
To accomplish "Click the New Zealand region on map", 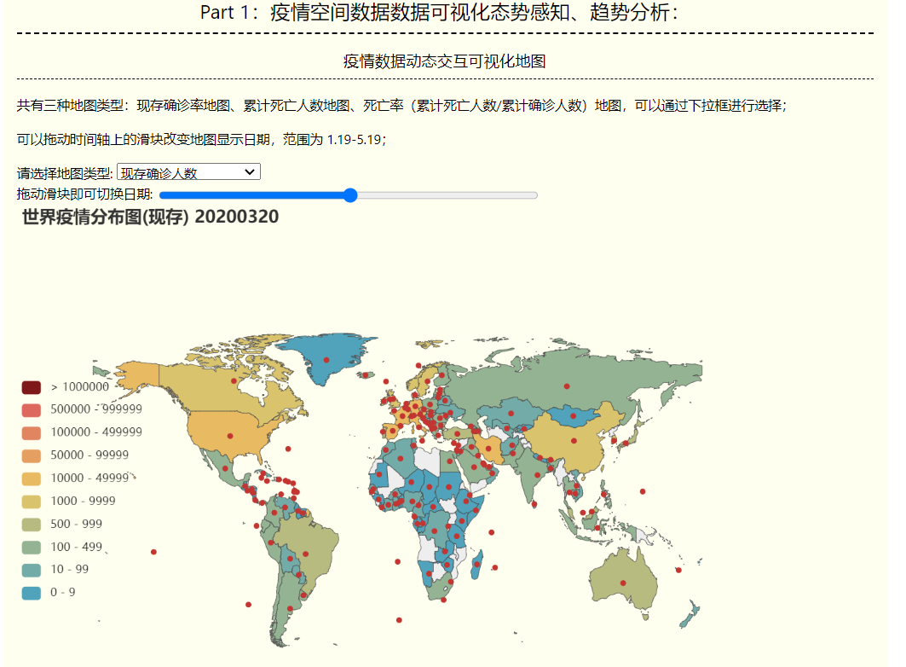I will [x=690, y=616].
